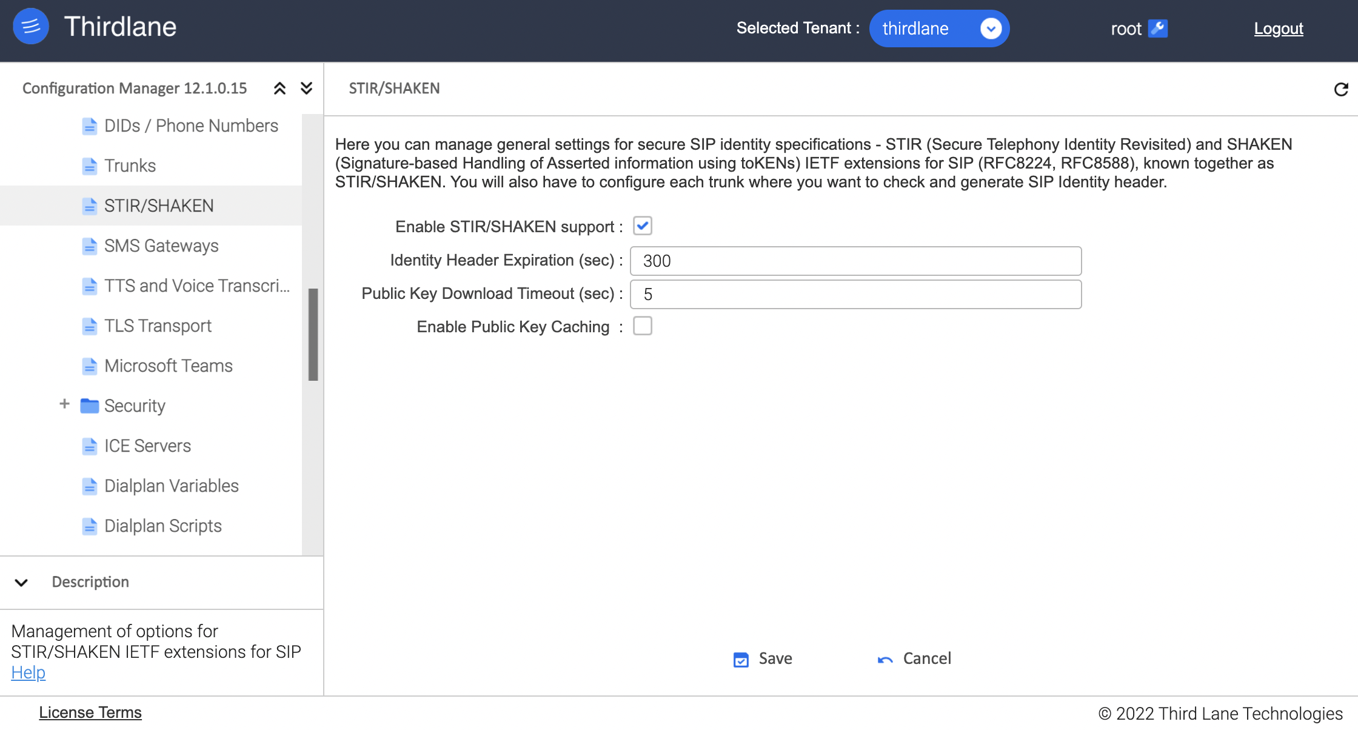Click the STIR/SHAKEN sidebar icon
This screenshot has width=1358, height=730.
coord(89,205)
